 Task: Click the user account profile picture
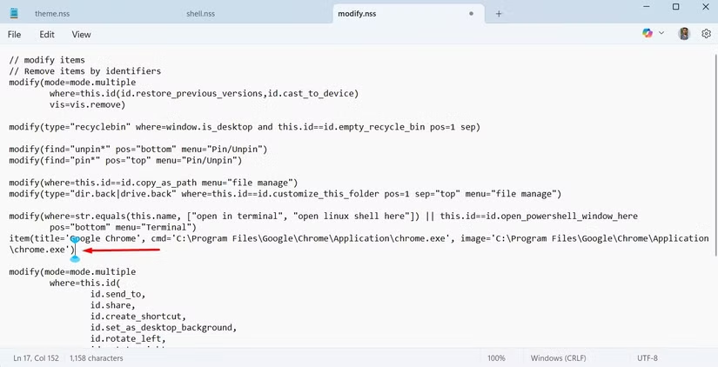tap(684, 33)
